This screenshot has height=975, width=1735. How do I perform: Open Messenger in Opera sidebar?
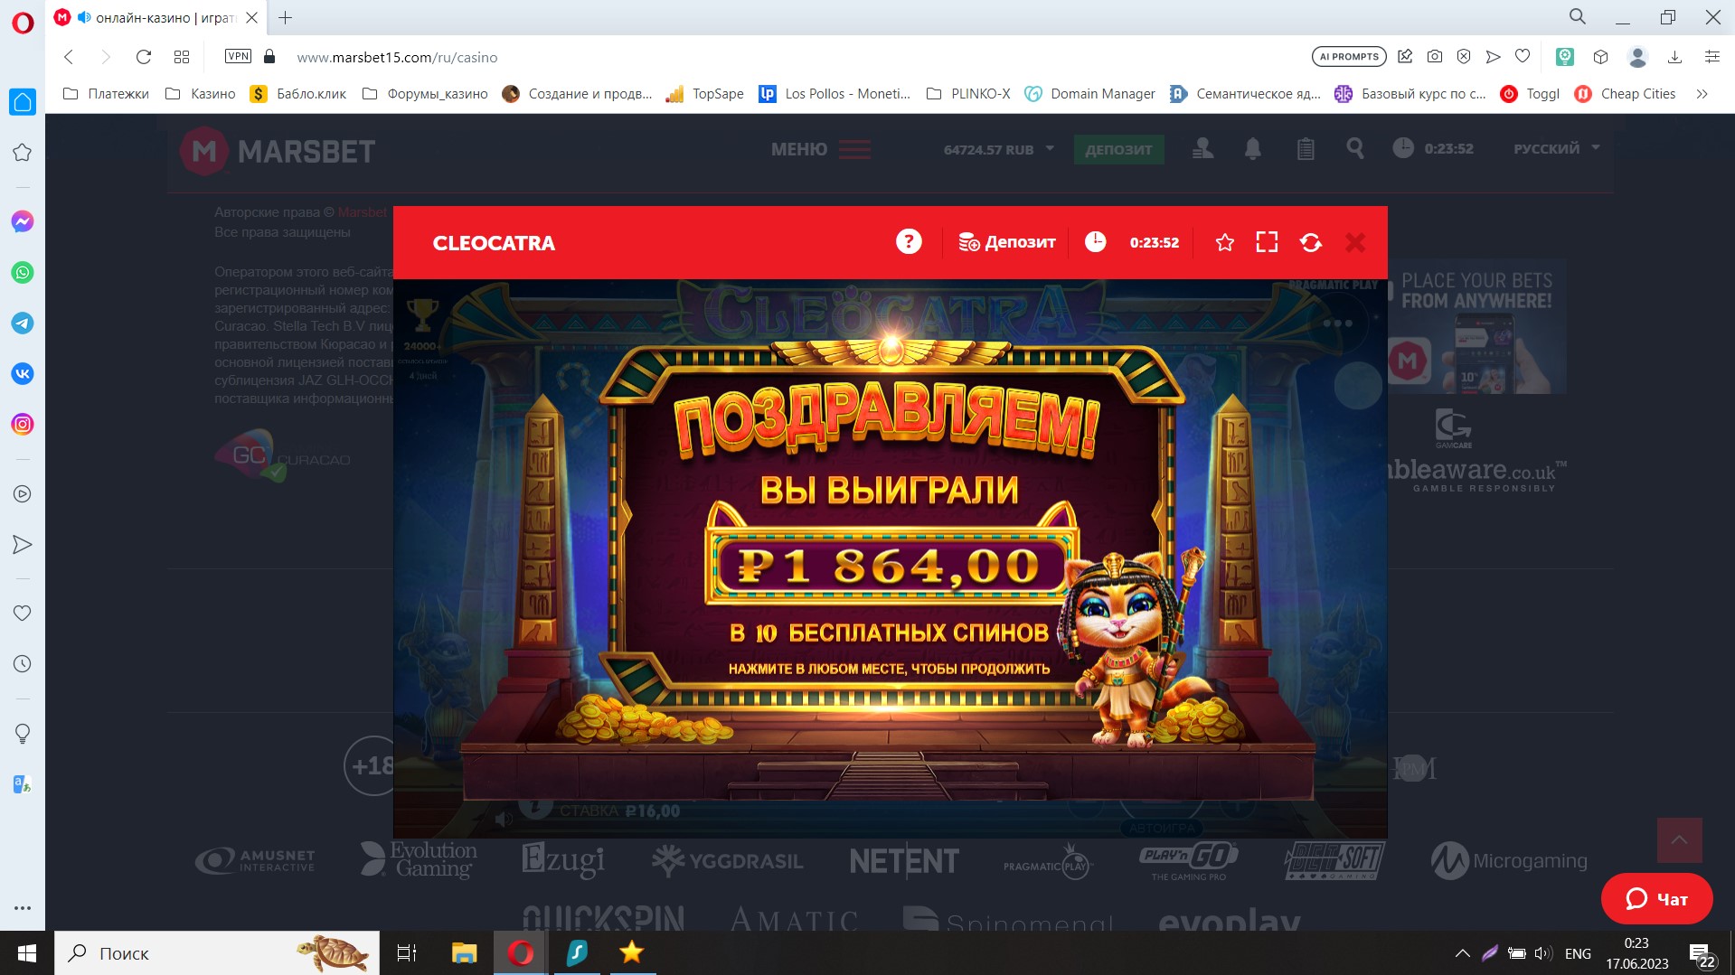pyautogui.click(x=23, y=221)
